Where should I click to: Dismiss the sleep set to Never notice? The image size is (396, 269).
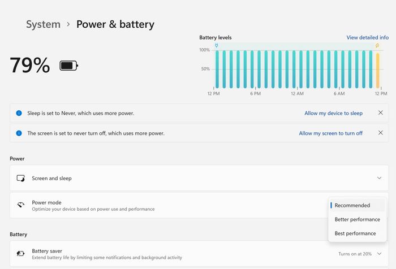[380, 113]
